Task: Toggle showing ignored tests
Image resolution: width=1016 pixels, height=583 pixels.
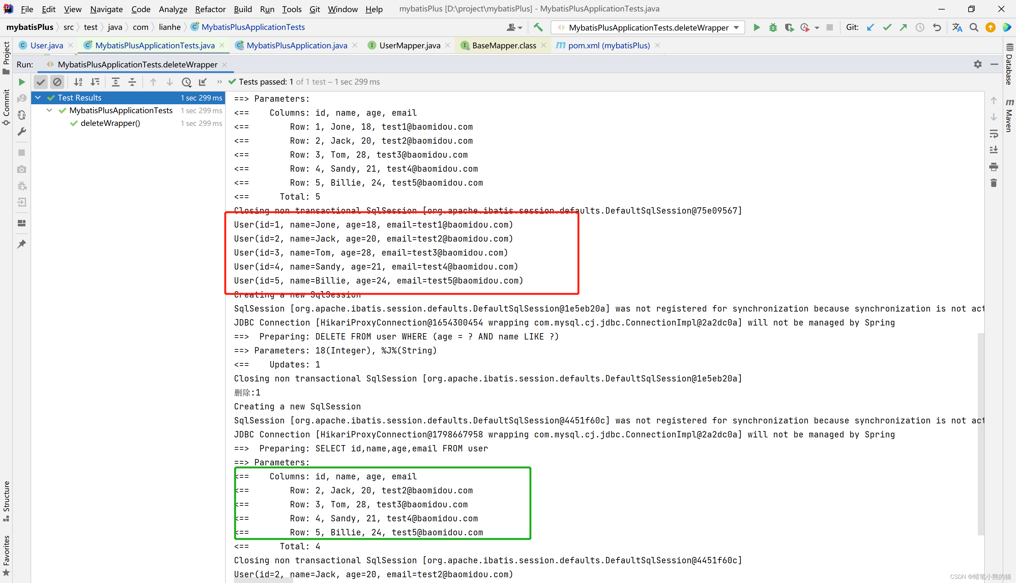Action: [x=57, y=82]
